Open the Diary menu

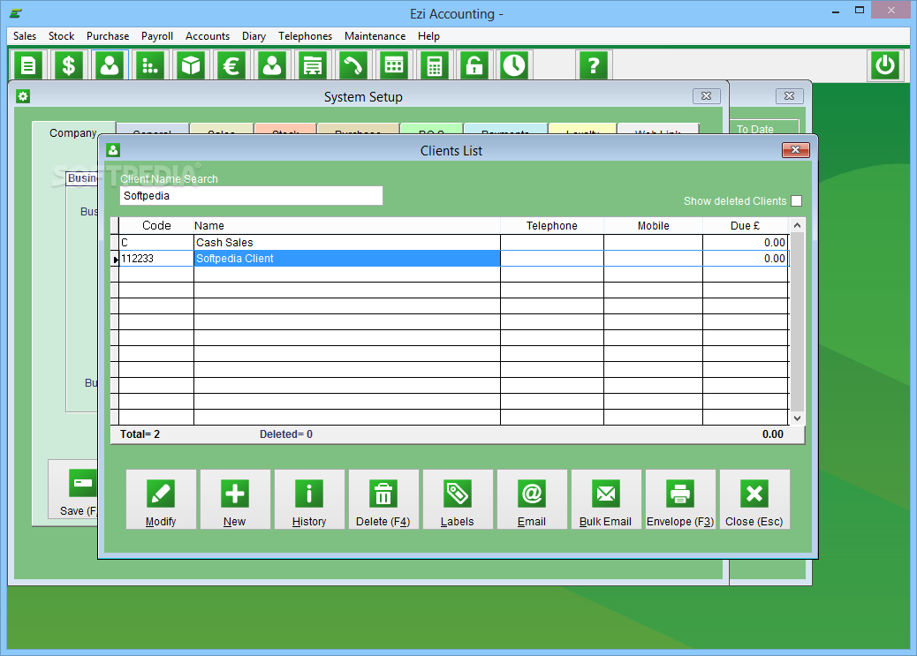[x=254, y=36]
